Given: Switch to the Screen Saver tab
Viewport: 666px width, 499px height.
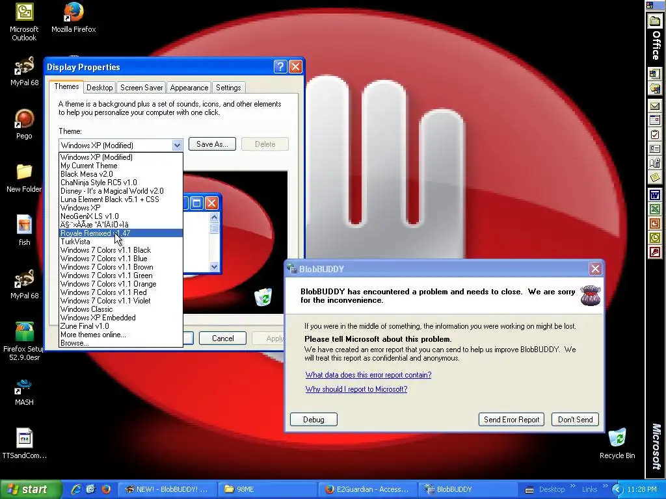Looking at the screenshot, I should pyautogui.click(x=141, y=88).
